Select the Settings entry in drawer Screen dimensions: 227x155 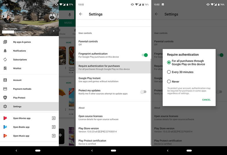[x=29, y=106]
